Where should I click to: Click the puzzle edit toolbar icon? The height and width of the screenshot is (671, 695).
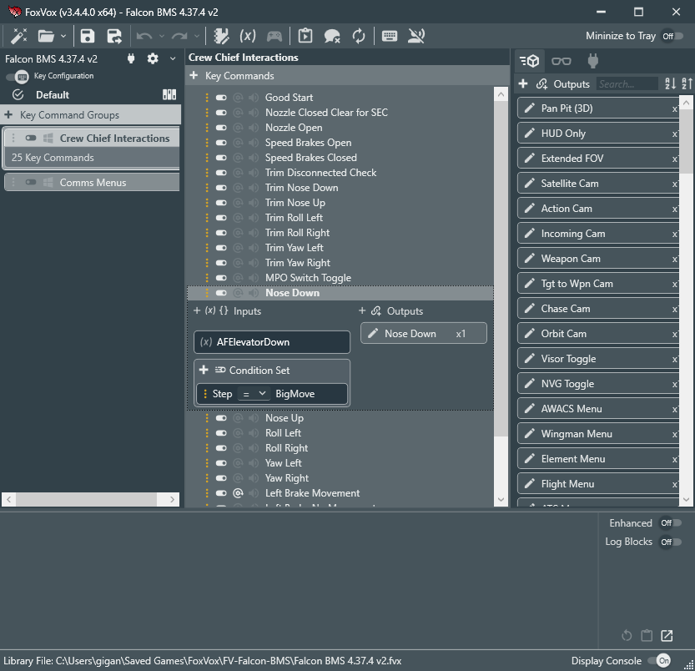point(221,36)
